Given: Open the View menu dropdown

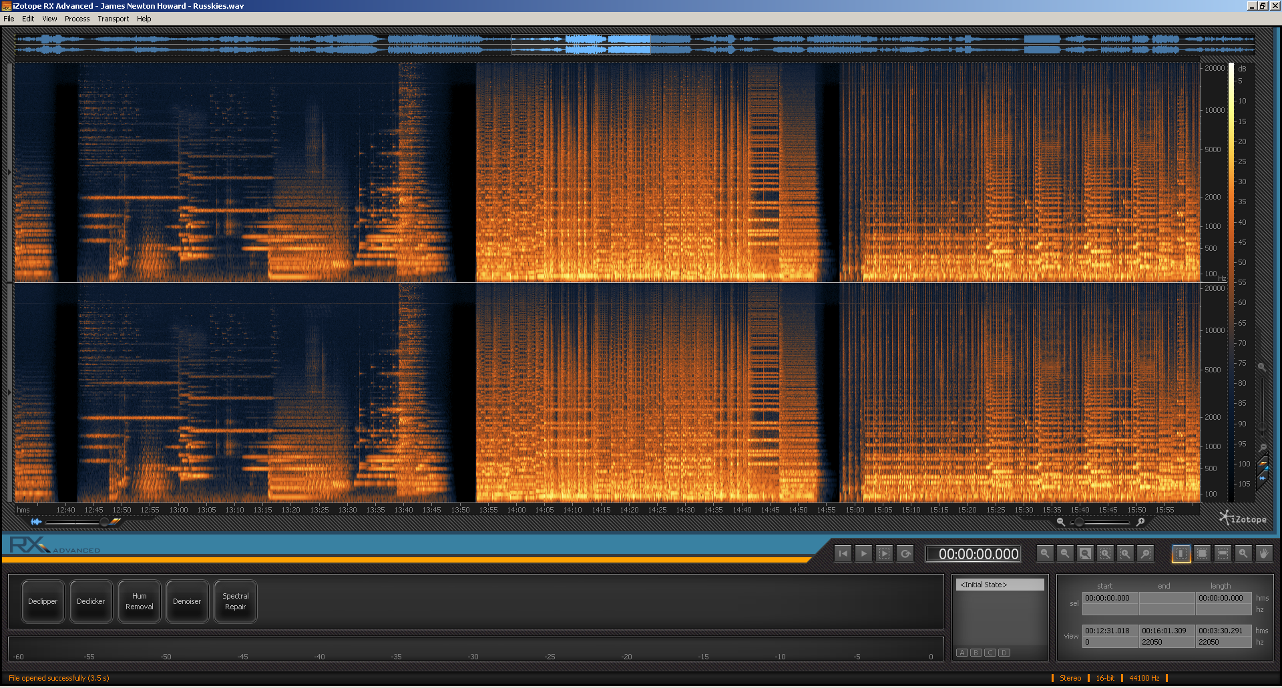Looking at the screenshot, I should 49,19.
